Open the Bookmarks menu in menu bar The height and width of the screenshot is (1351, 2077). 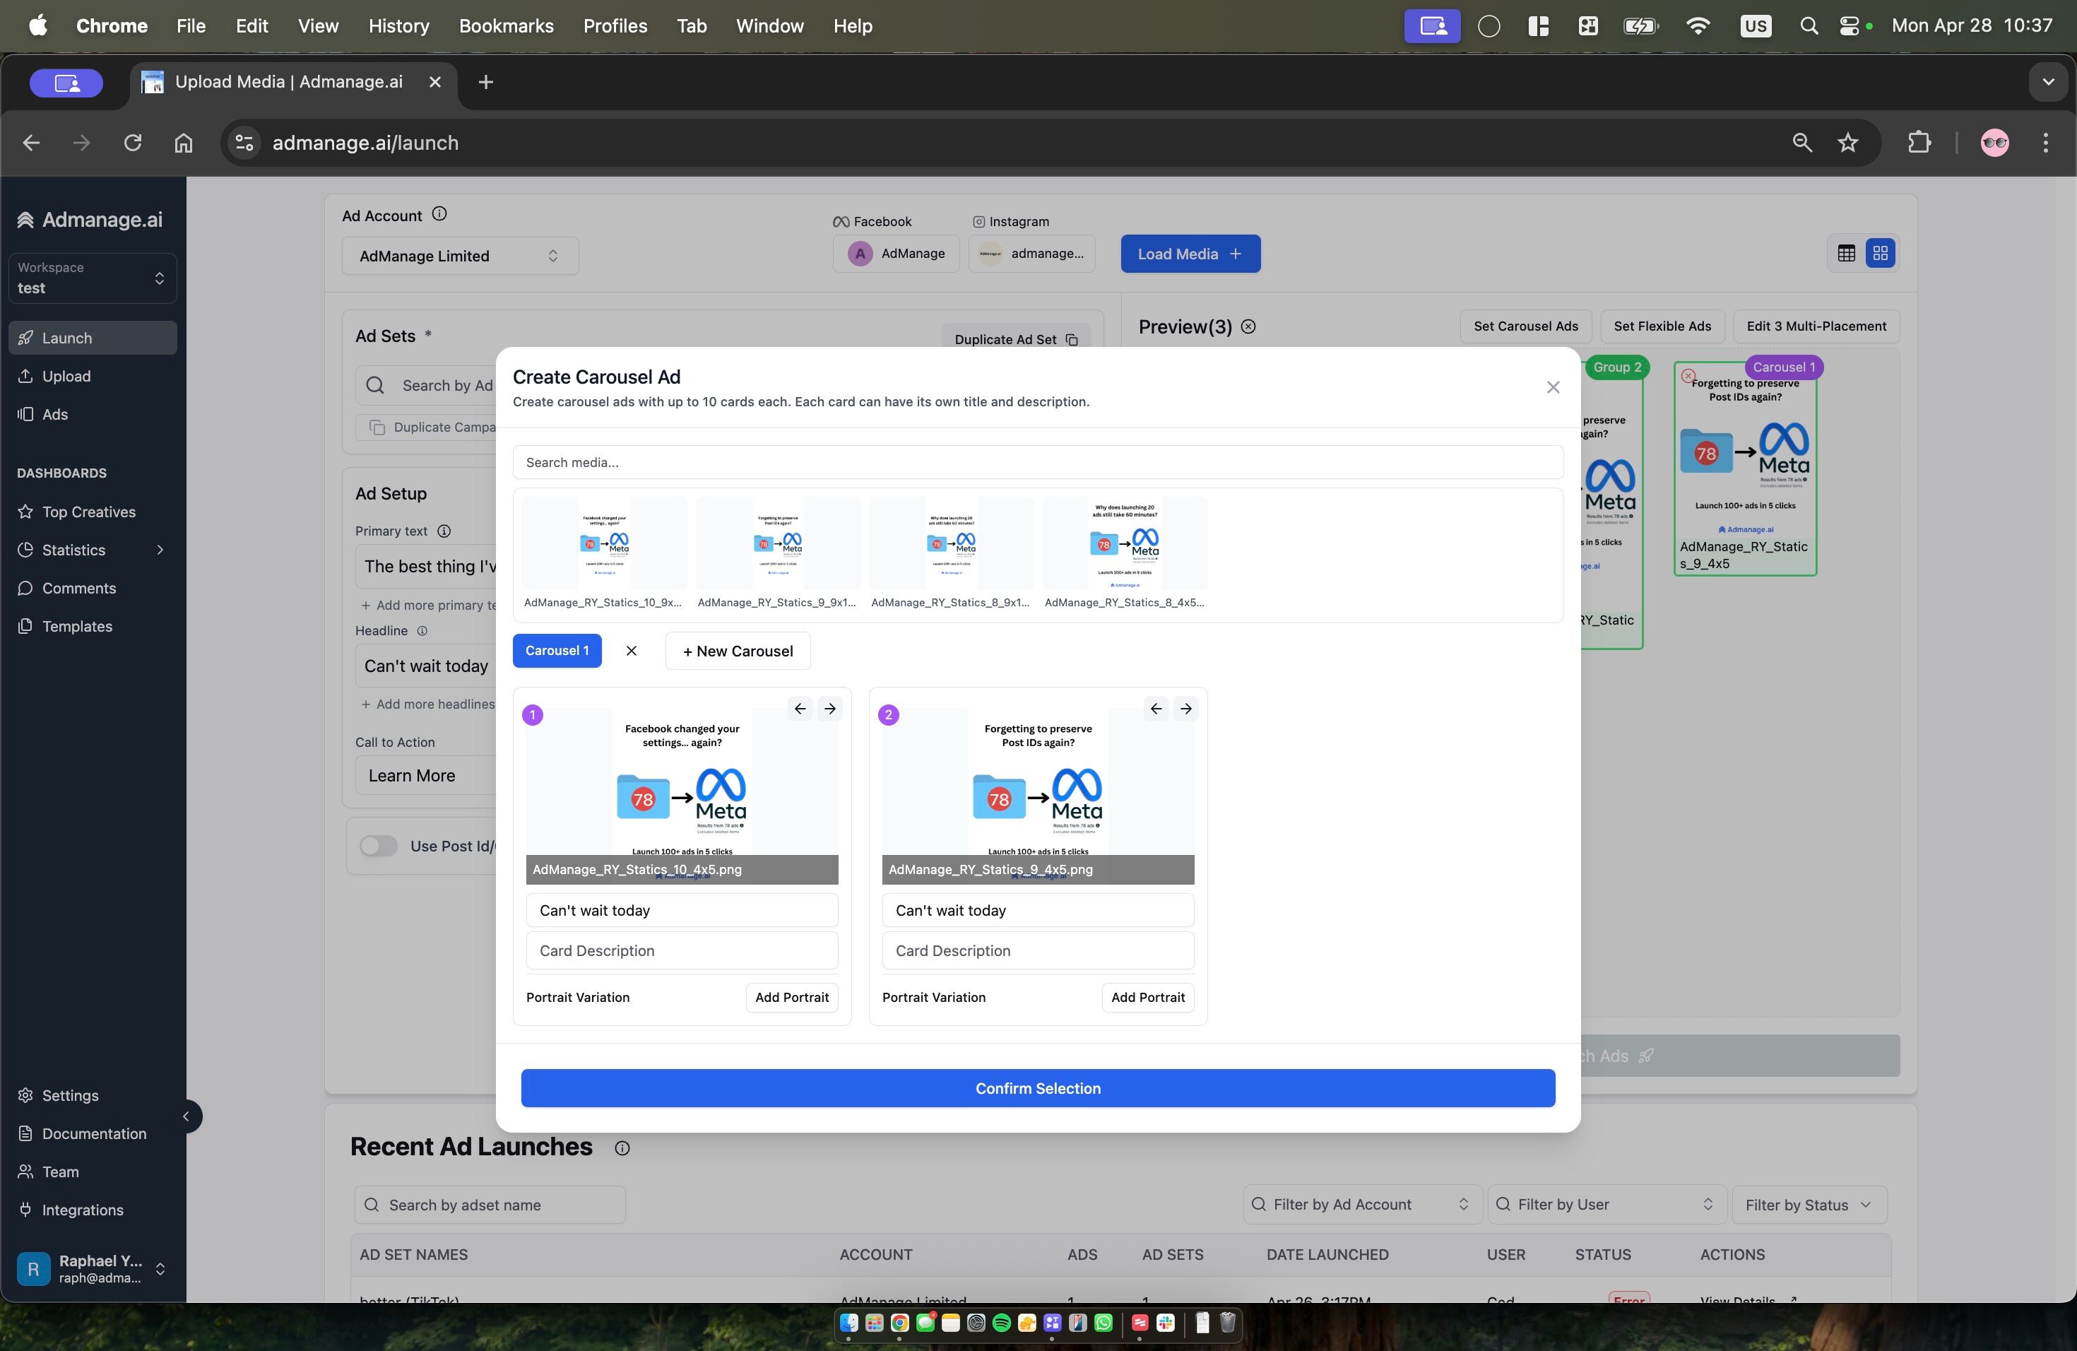tap(506, 26)
